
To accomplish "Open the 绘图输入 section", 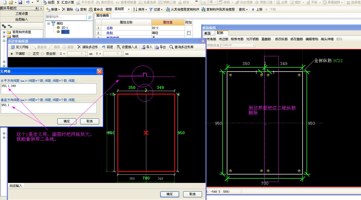I will point(22,19).
